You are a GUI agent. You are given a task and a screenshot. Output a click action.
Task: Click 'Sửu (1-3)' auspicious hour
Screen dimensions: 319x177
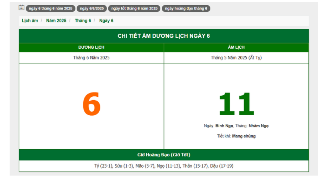124,166
